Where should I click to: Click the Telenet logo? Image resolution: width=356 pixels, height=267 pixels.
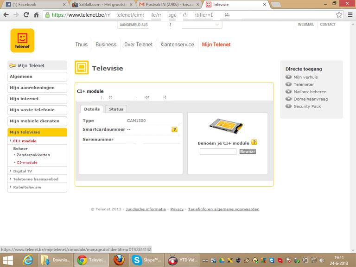pos(22,40)
